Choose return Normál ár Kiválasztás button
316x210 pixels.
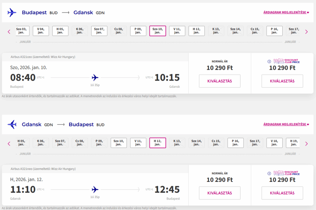click(219, 193)
